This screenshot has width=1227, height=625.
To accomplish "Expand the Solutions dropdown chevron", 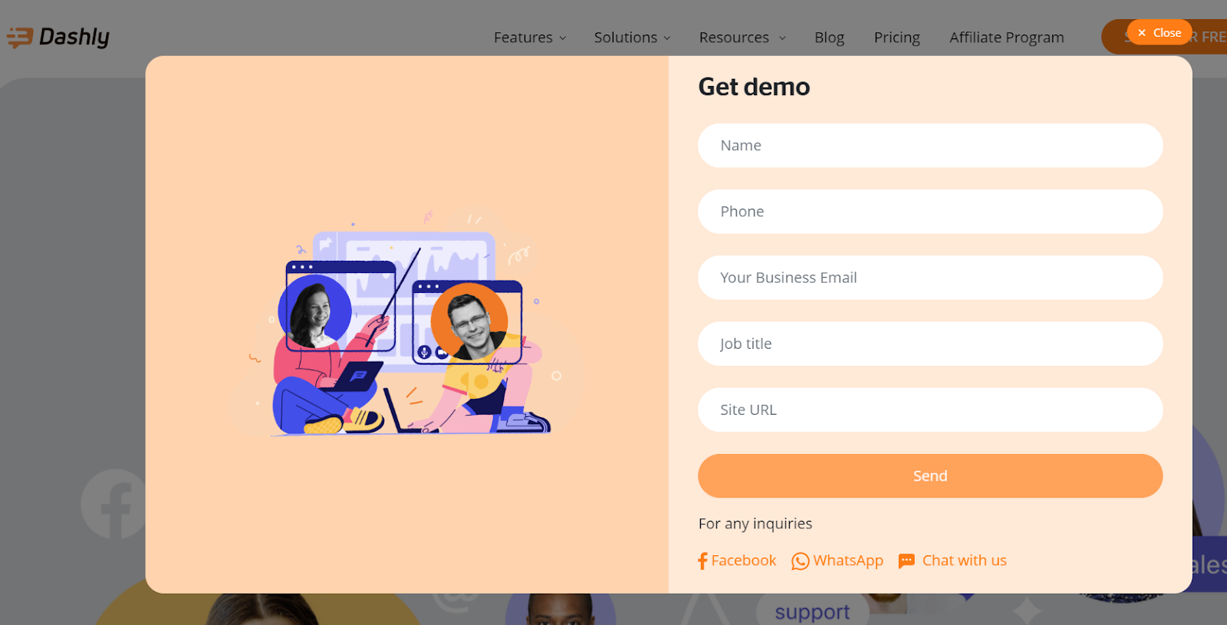I will (x=667, y=38).
